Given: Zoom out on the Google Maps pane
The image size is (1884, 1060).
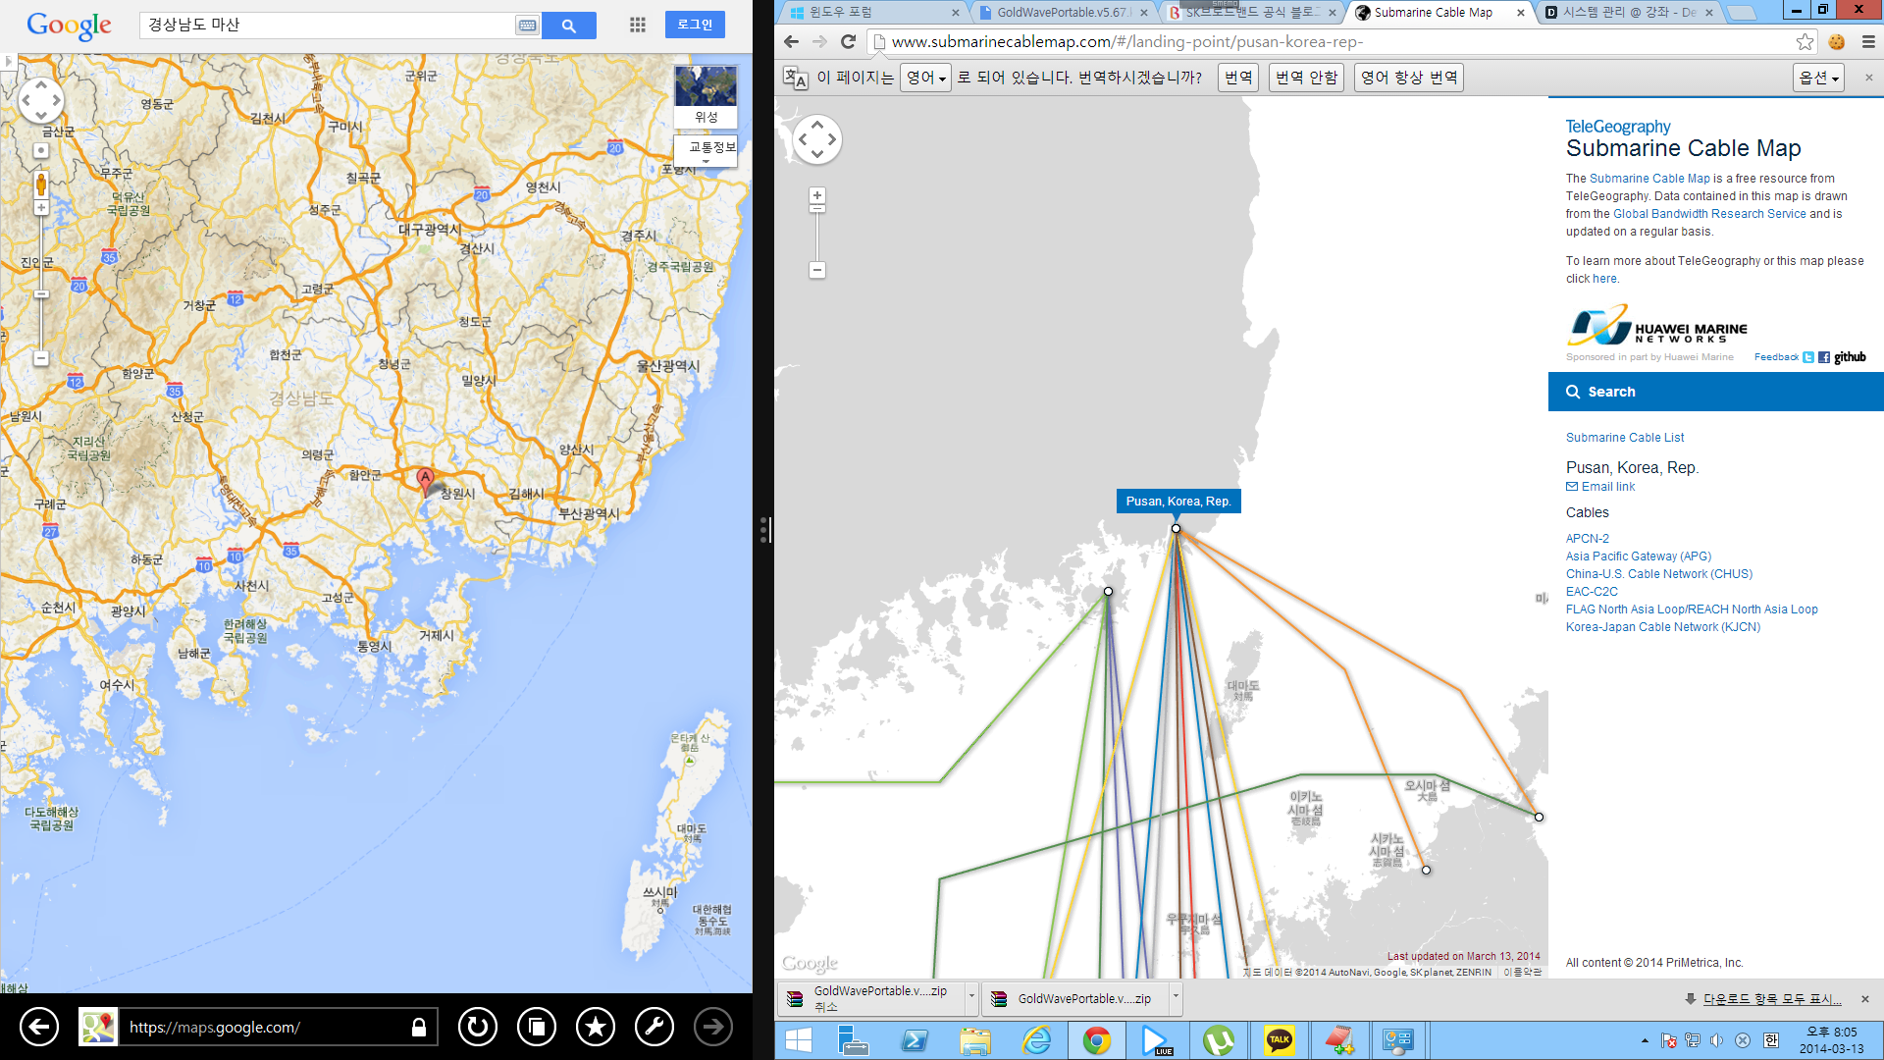Looking at the screenshot, I should [x=41, y=359].
